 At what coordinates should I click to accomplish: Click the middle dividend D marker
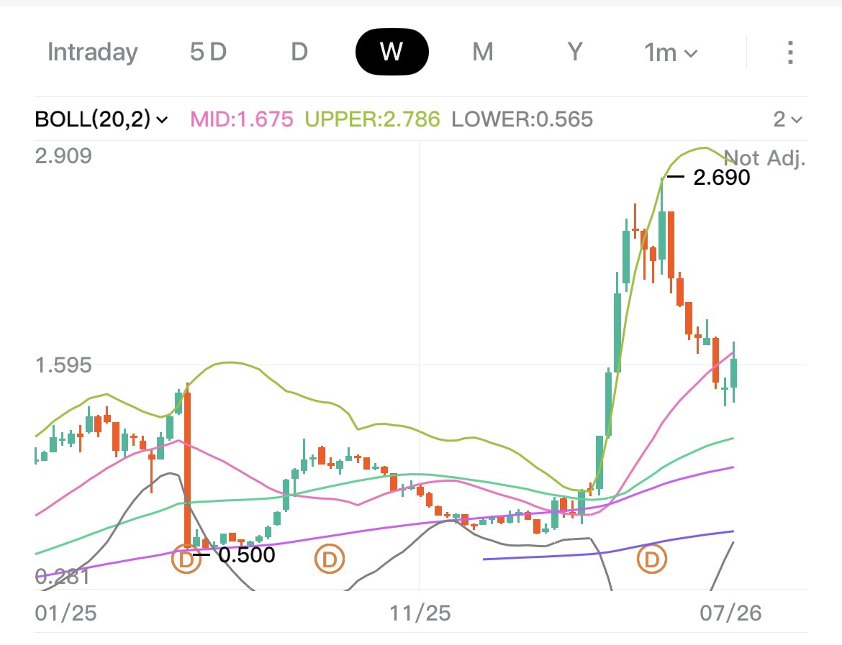tap(329, 559)
